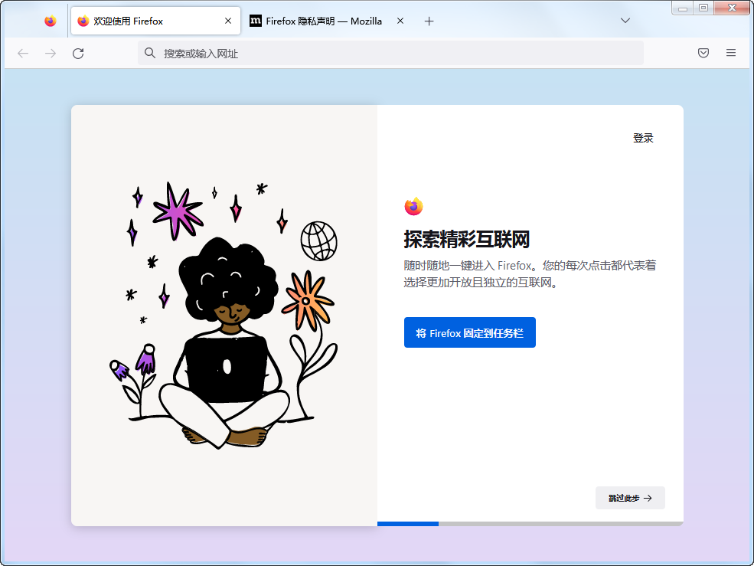Click the 跳过此步 skip button
754x566 pixels.
(x=630, y=498)
